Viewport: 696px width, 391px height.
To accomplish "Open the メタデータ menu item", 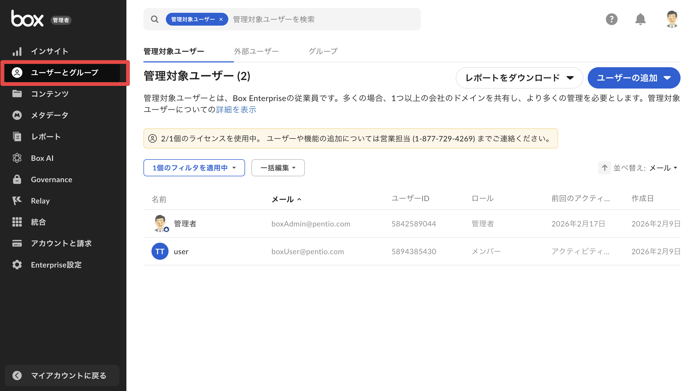I will [62, 115].
